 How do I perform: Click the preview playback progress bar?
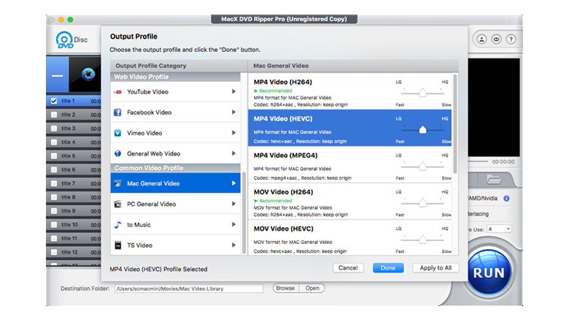[478, 161]
